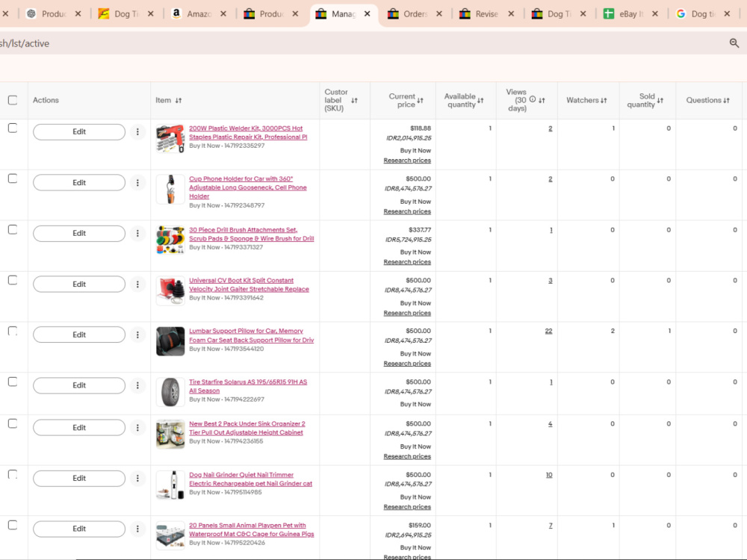Click the Views info circle icon
Image resolution: width=747 pixels, height=560 pixels.
tap(533, 99)
